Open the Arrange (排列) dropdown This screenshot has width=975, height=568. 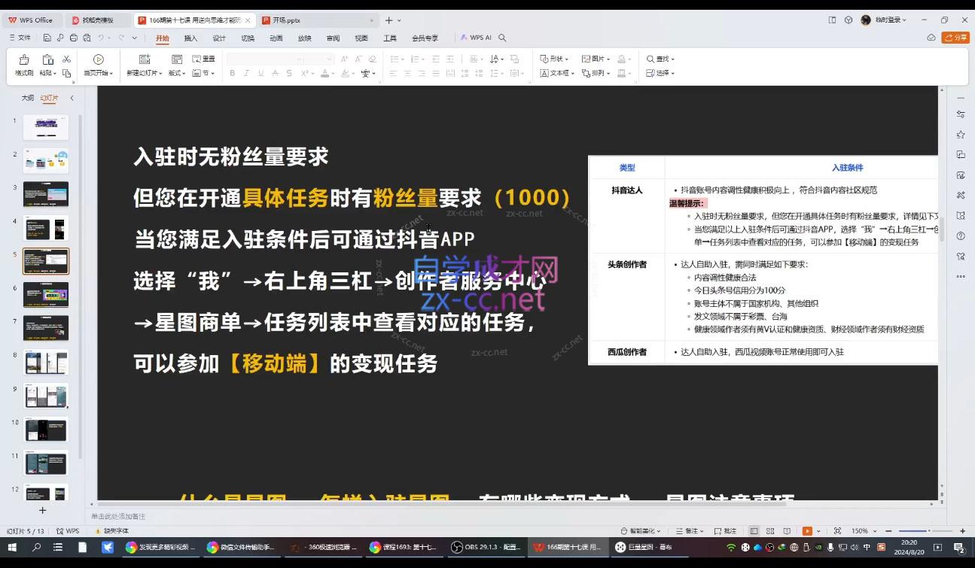point(596,73)
